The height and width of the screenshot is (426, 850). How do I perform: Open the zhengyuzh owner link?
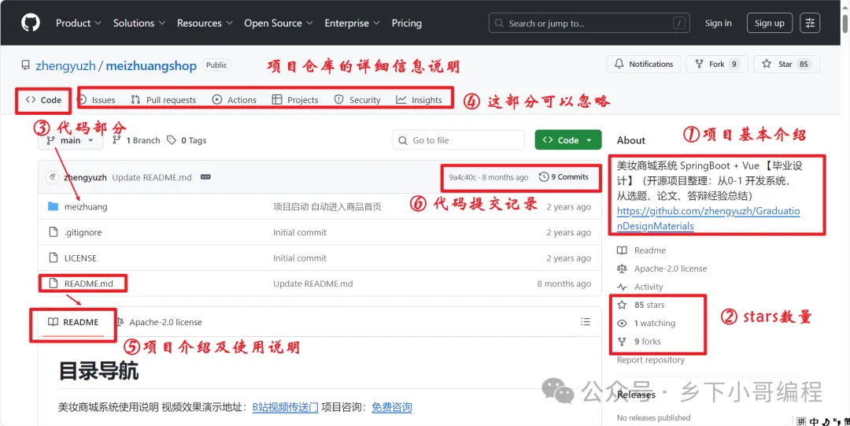pyautogui.click(x=65, y=65)
